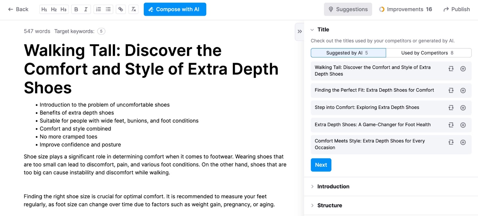Switch to the Suggested by AI tab
The height and width of the screenshot is (216, 478).
(348, 53)
